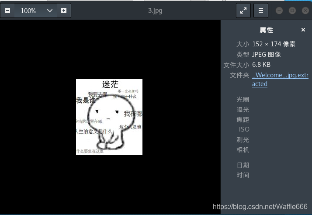Image resolution: width=312 pixels, height=215 pixels.
Task: Click the '时间' time label
Action: (x=243, y=175)
